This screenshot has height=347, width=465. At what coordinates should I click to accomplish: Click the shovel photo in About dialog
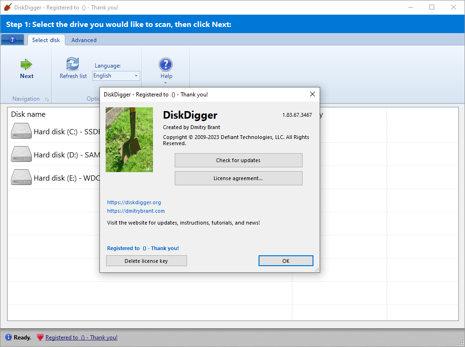point(129,139)
